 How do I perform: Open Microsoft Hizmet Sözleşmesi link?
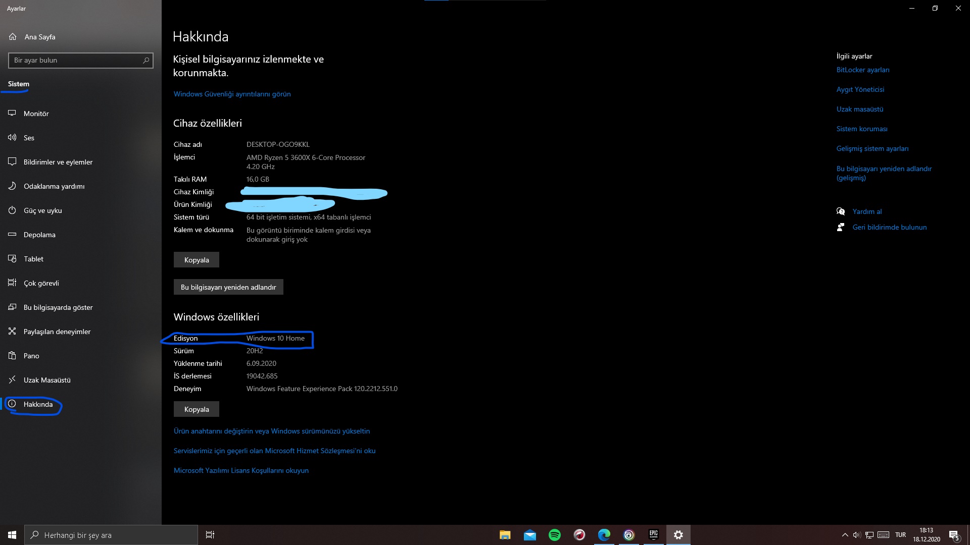click(274, 451)
